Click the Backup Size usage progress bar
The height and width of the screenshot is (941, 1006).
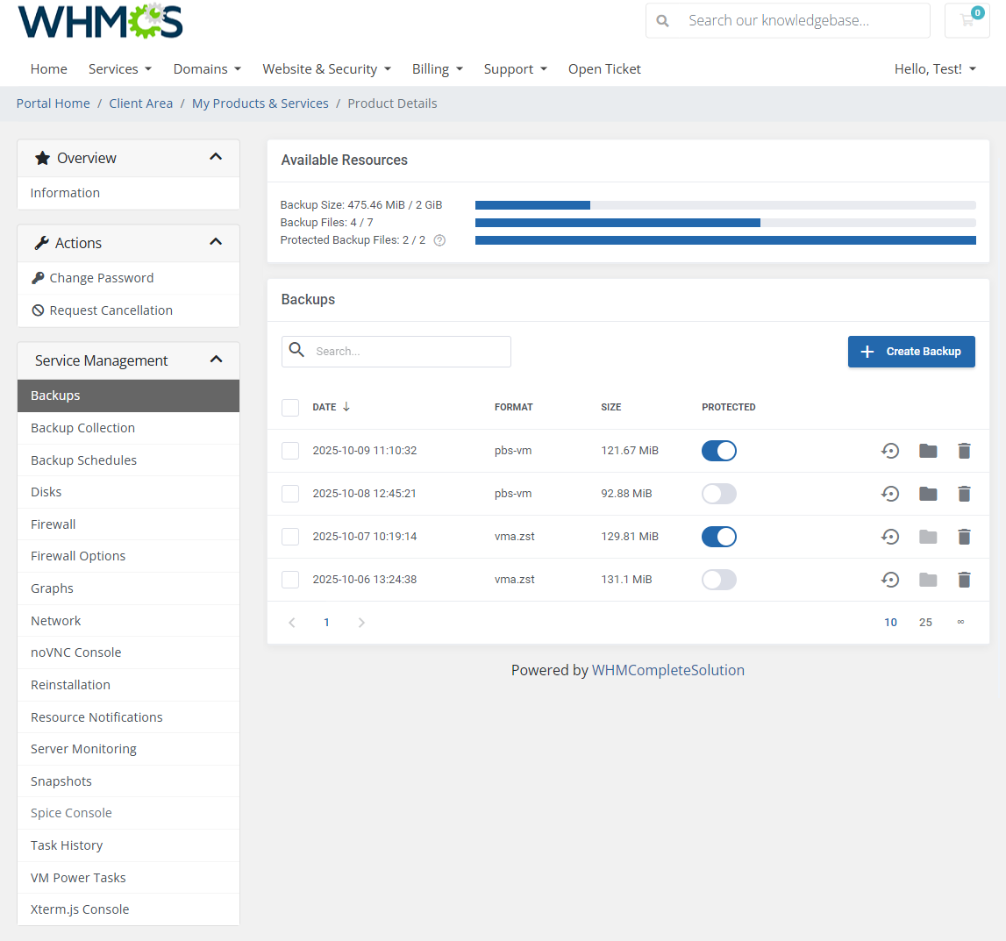pyautogui.click(x=725, y=204)
